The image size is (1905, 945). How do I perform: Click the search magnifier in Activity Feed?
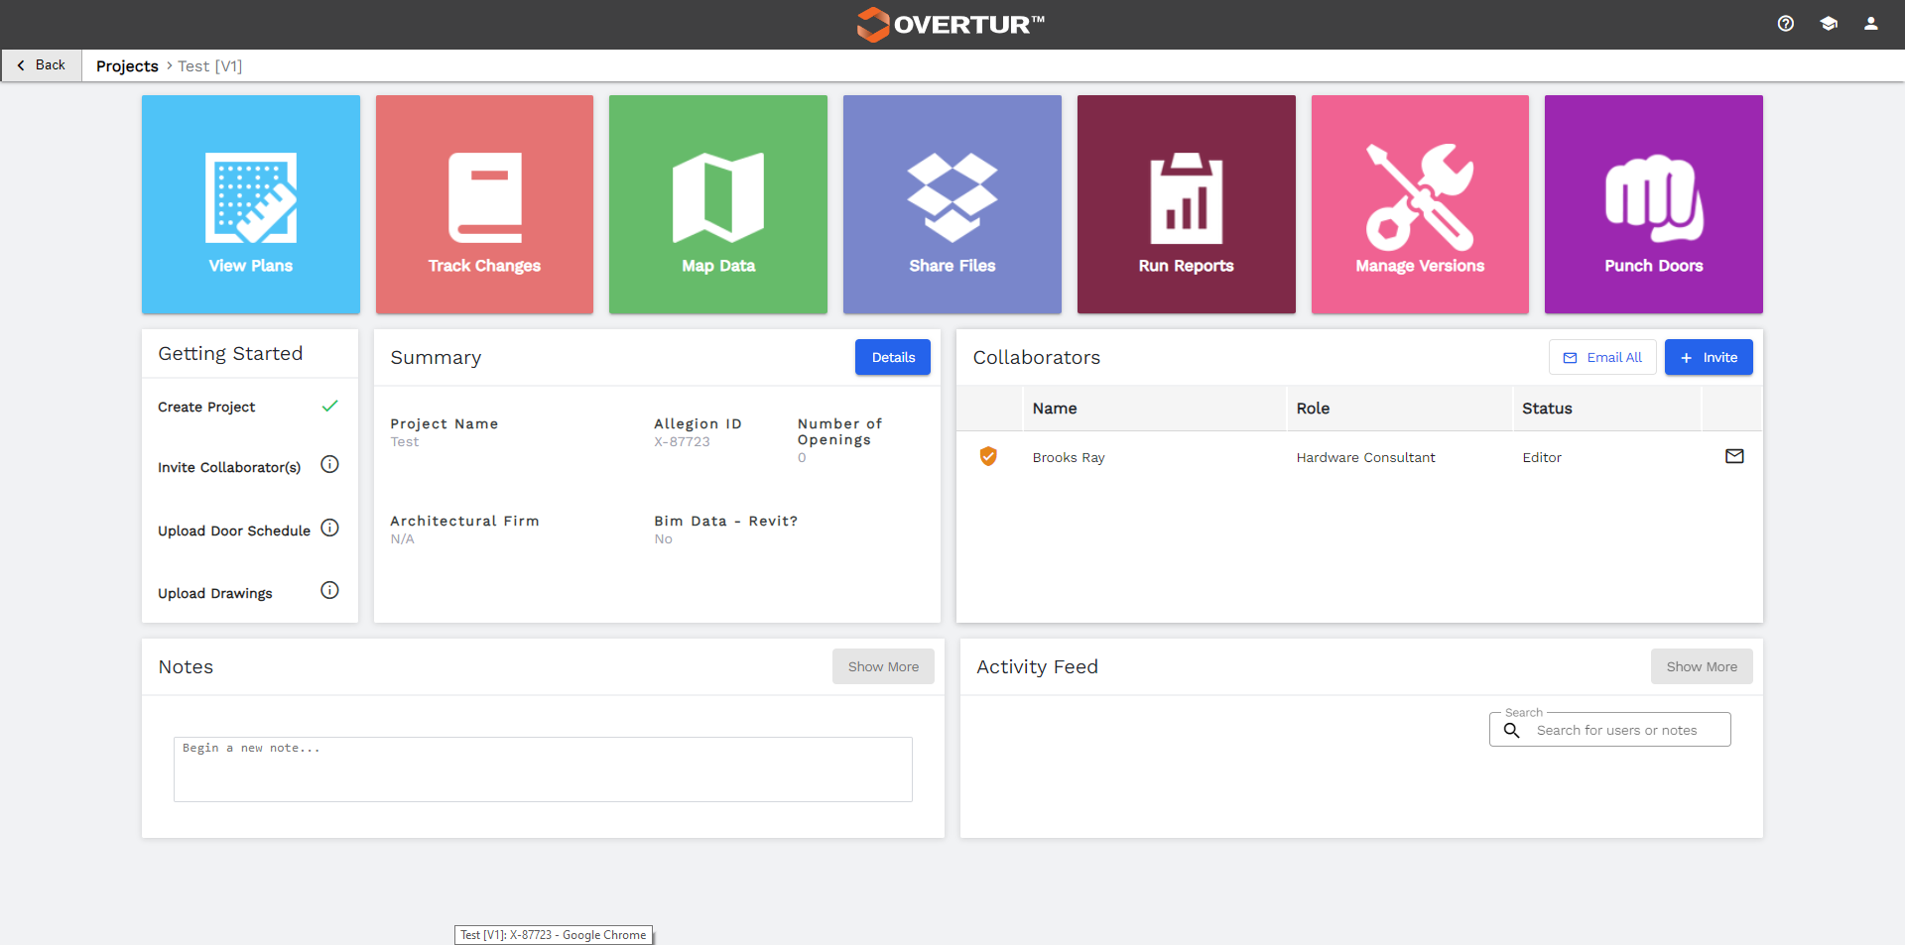tap(1512, 731)
